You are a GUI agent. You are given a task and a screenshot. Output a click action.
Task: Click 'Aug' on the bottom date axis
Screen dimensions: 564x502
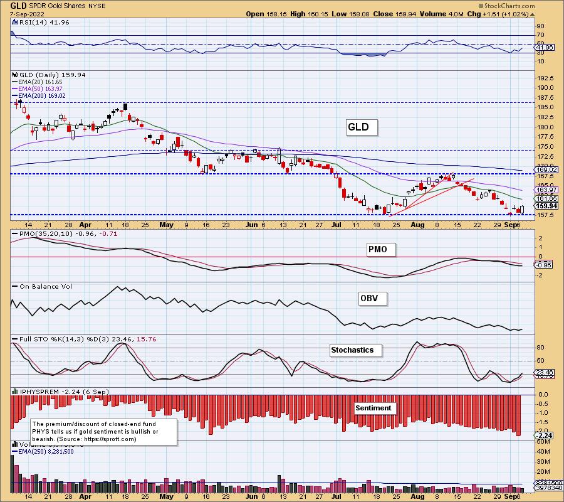(417, 496)
